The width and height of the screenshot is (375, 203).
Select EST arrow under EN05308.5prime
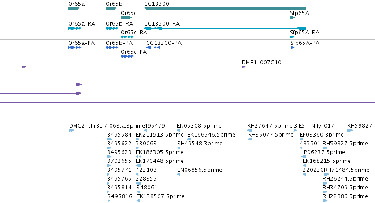[178, 130]
